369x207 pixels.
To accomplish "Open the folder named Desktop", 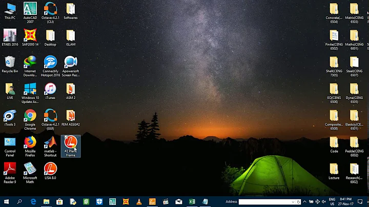I will [50, 37].
